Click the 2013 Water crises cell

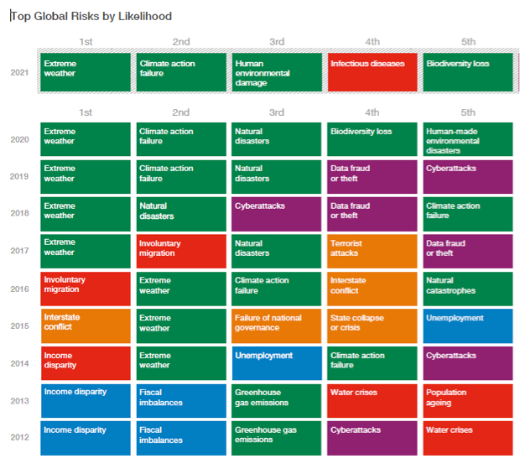[x=372, y=400]
